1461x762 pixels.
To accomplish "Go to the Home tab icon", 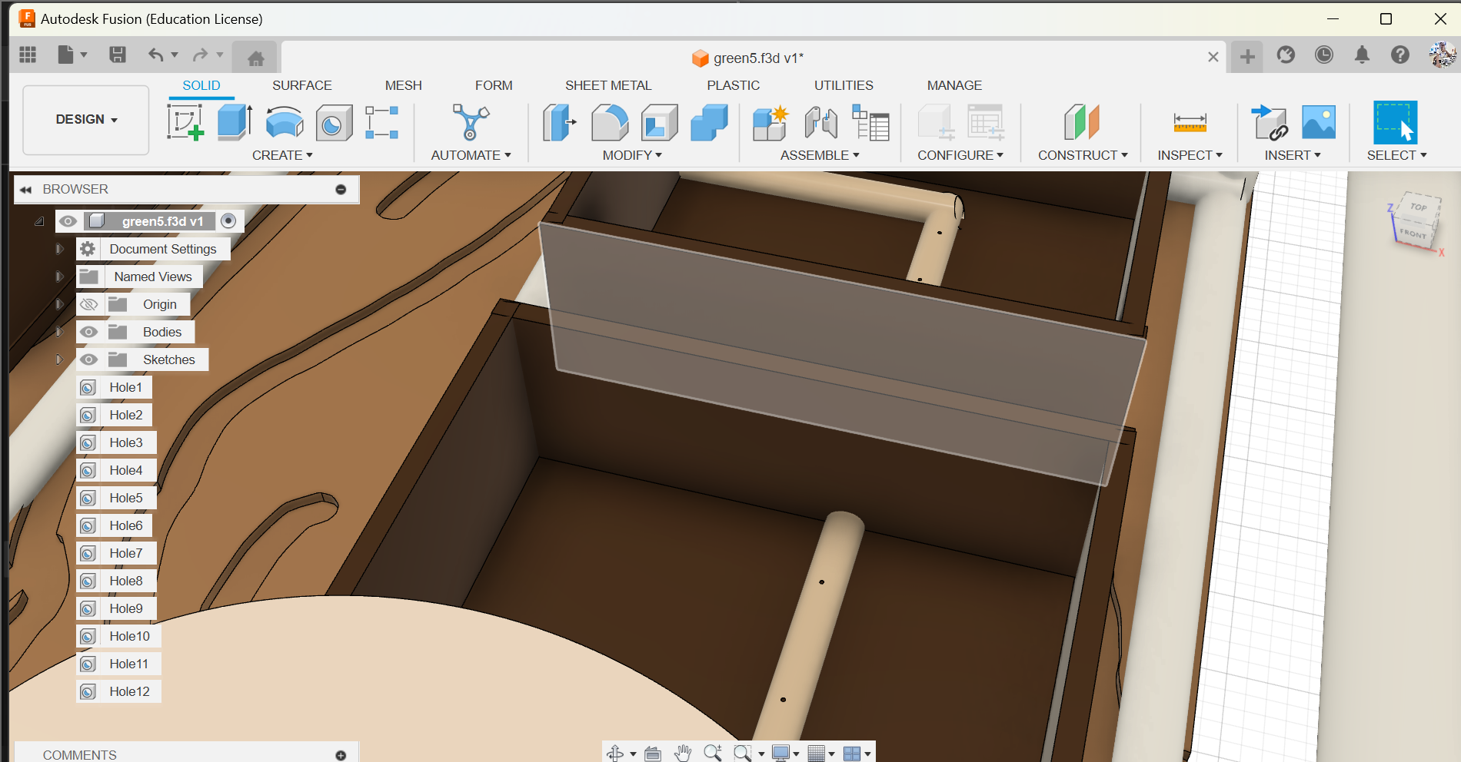I will [x=255, y=58].
